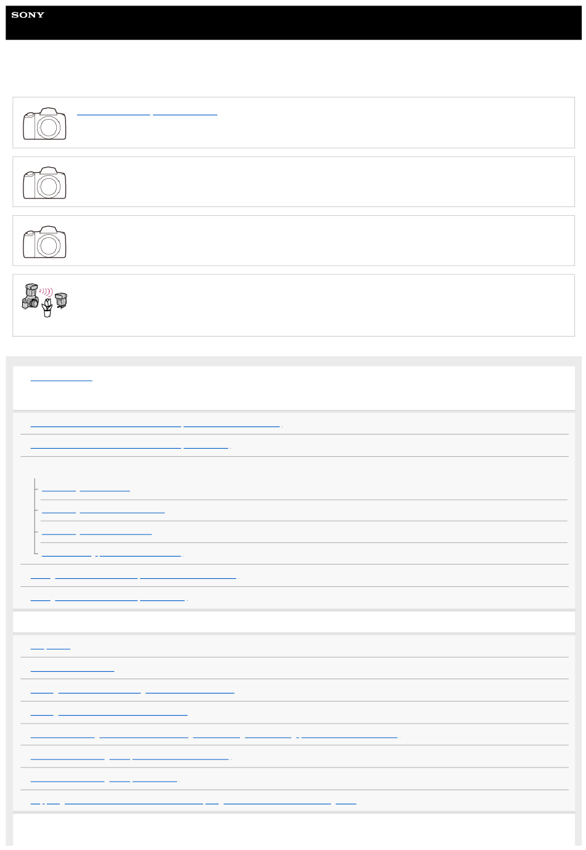Open the wireless flash and plant illustration
This screenshot has height=850, width=586.
44,300
